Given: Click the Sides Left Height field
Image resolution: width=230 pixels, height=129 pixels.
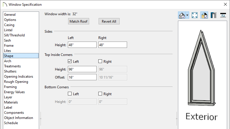Looking at the screenshot, I should 82,45.
